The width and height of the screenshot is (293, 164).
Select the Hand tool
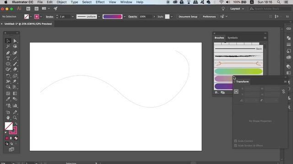(8, 118)
